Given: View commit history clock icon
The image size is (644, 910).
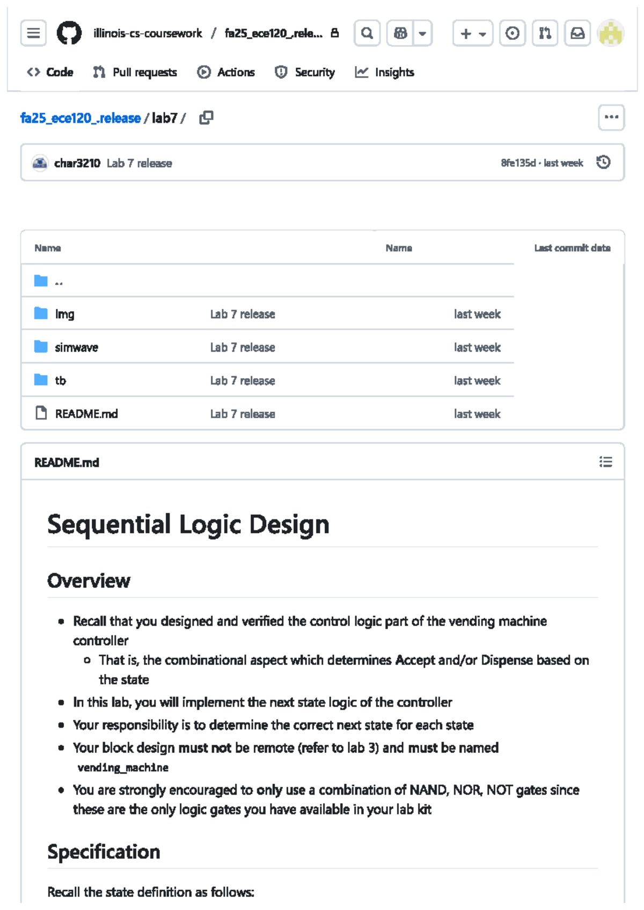Looking at the screenshot, I should 603,162.
